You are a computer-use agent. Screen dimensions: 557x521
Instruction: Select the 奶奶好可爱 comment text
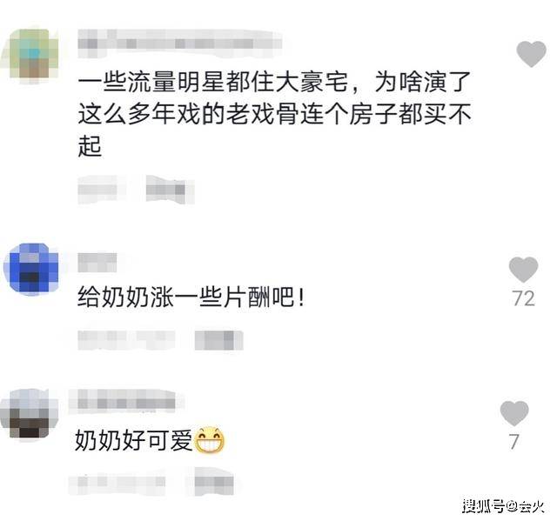point(133,440)
